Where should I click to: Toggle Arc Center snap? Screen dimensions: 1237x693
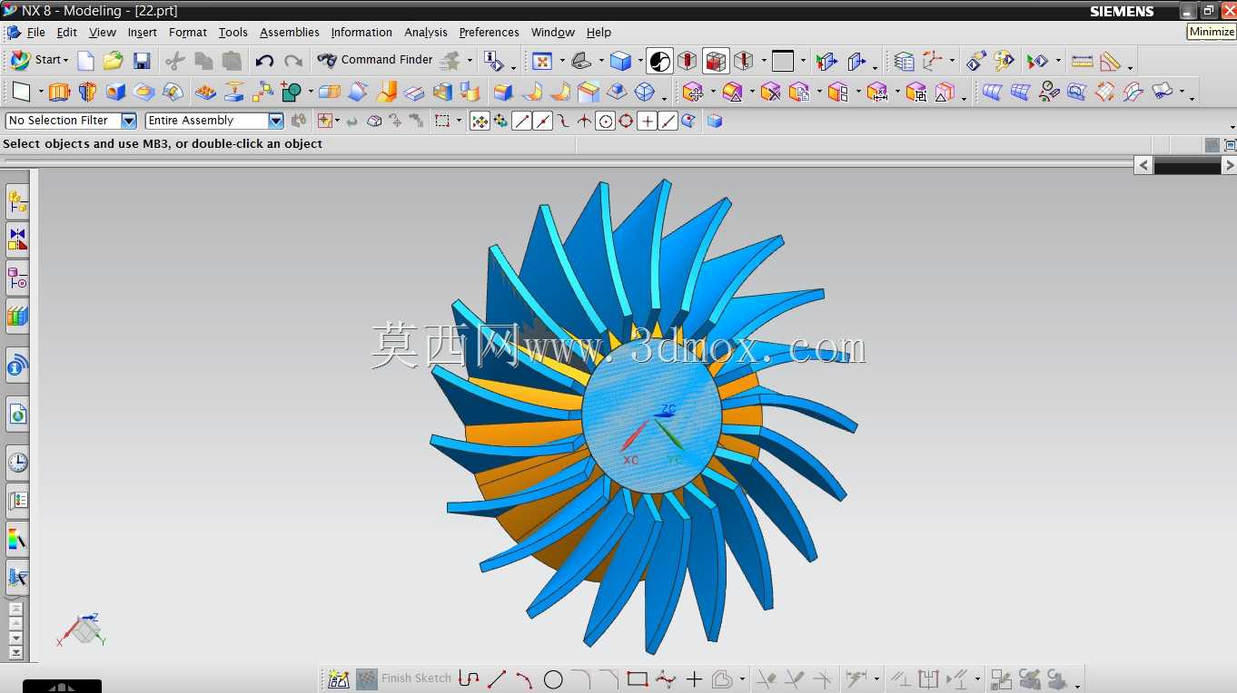click(606, 121)
